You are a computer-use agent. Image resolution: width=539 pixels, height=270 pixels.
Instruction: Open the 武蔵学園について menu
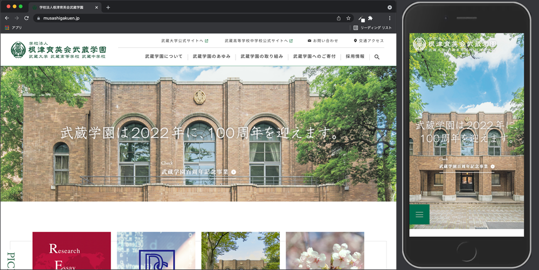(x=164, y=57)
